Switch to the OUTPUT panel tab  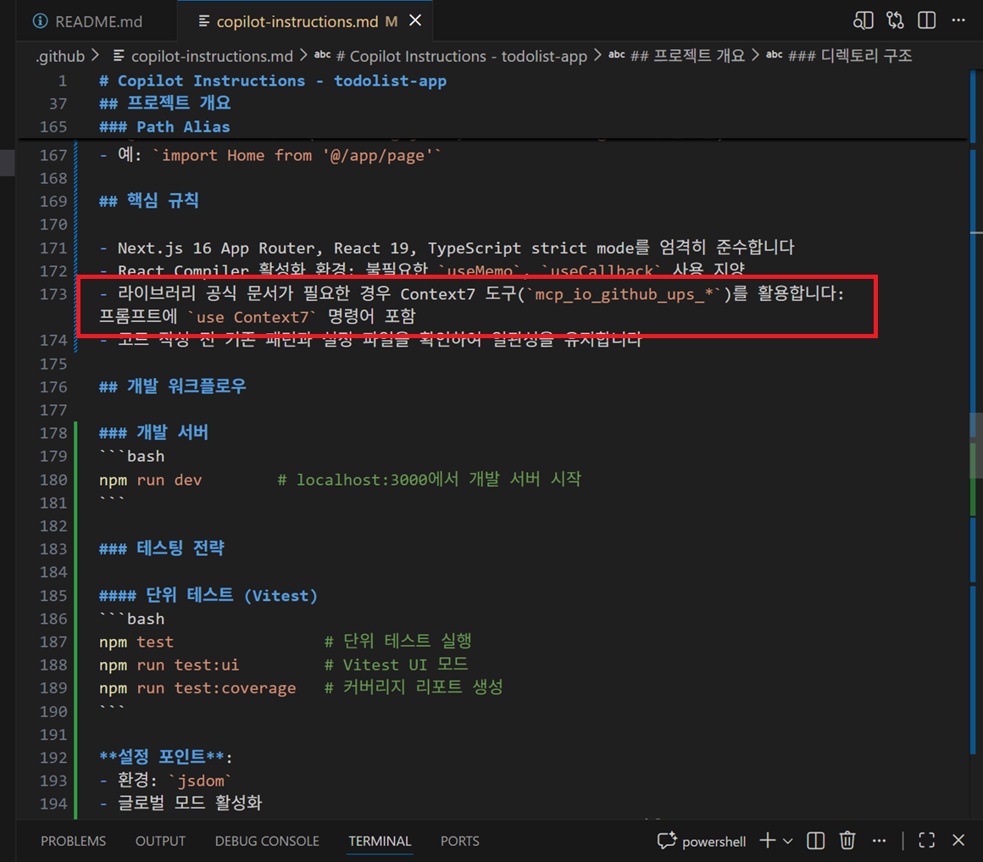[160, 842]
